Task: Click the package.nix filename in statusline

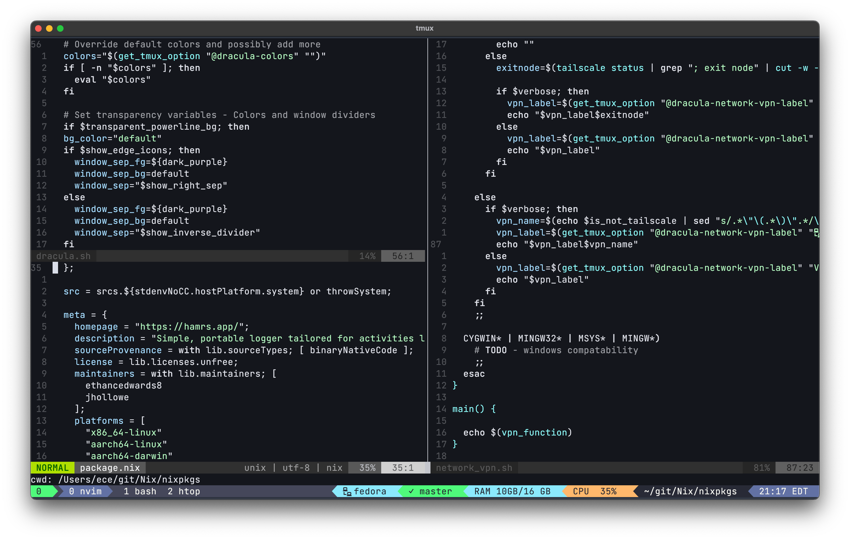Action: click(110, 468)
